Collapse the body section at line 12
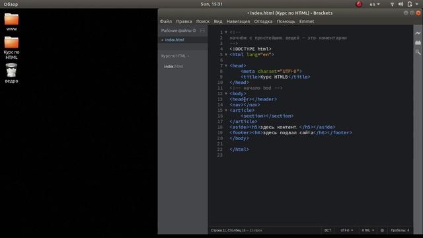The height and width of the screenshot is (238, 423). coord(226,94)
